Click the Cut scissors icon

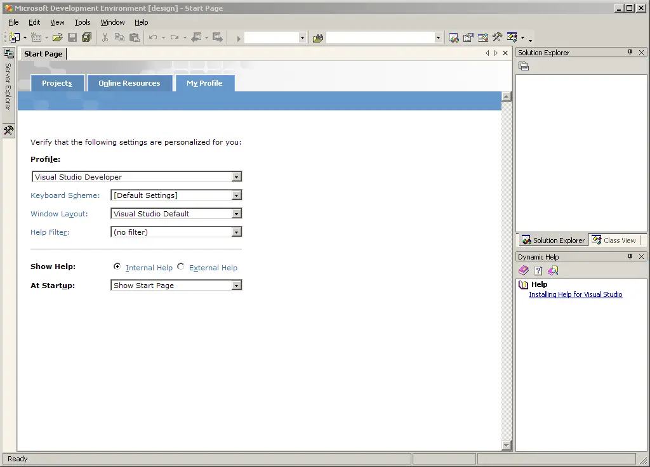pos(105,37)
